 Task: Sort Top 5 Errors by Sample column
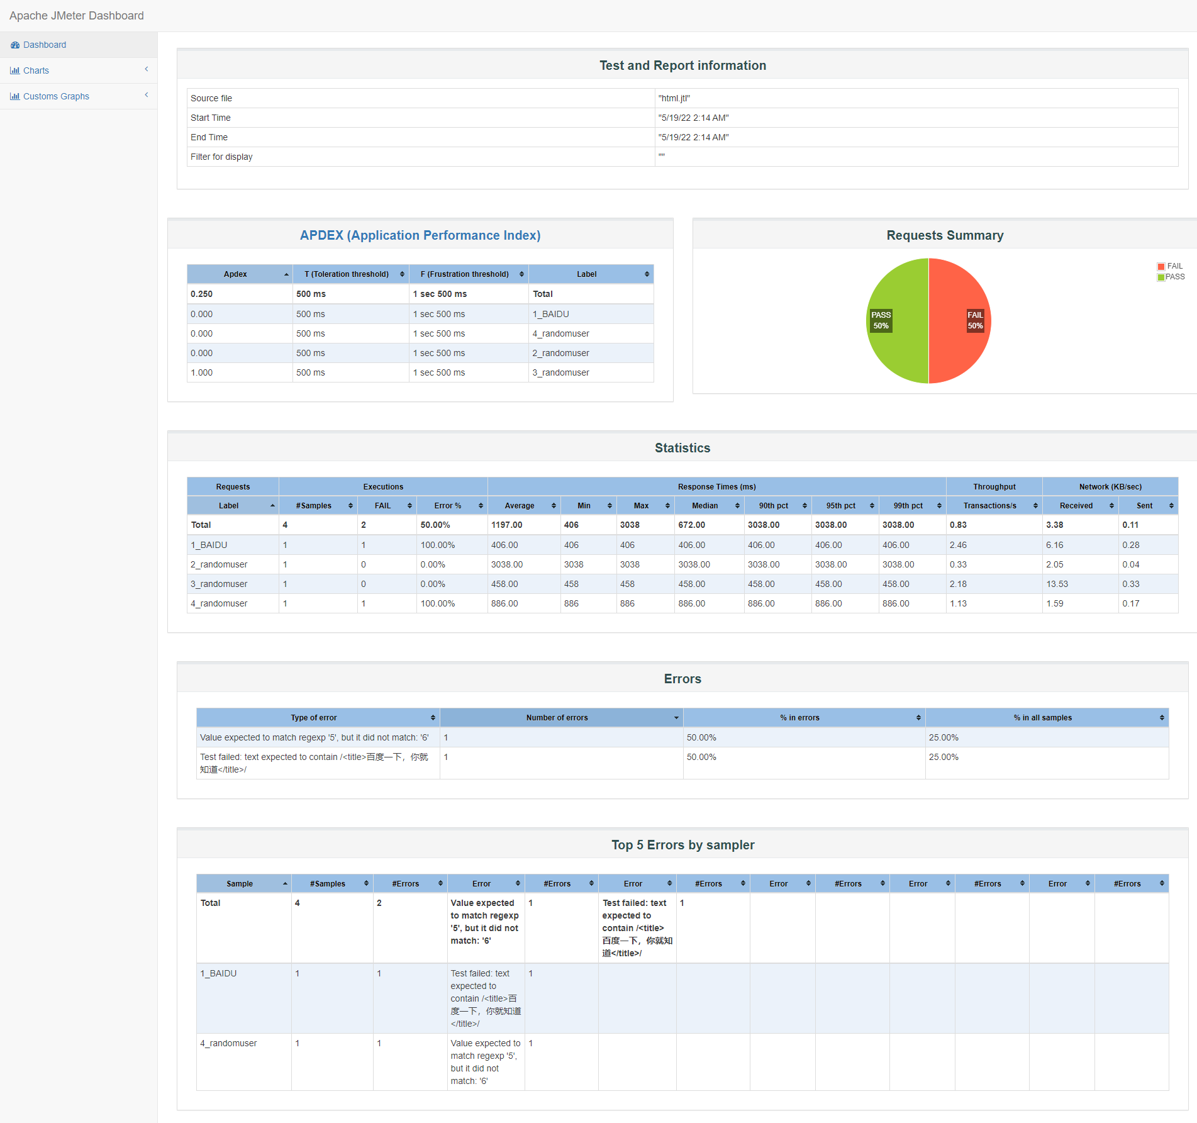tap(244, 884)
